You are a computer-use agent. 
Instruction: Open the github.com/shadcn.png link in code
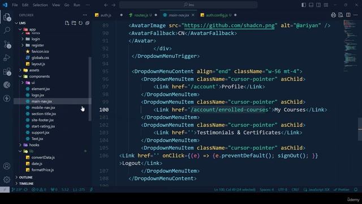(229, 25)
